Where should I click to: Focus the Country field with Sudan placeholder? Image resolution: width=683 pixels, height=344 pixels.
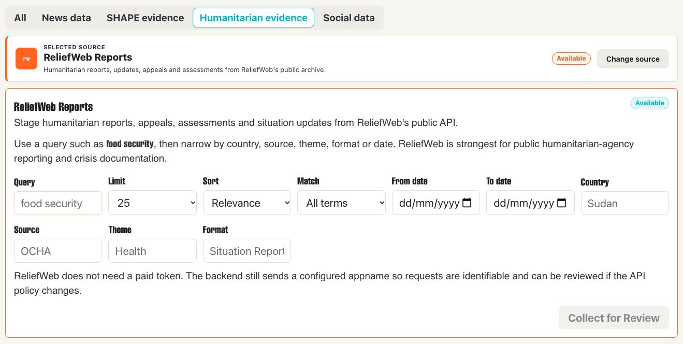point(625,203)
